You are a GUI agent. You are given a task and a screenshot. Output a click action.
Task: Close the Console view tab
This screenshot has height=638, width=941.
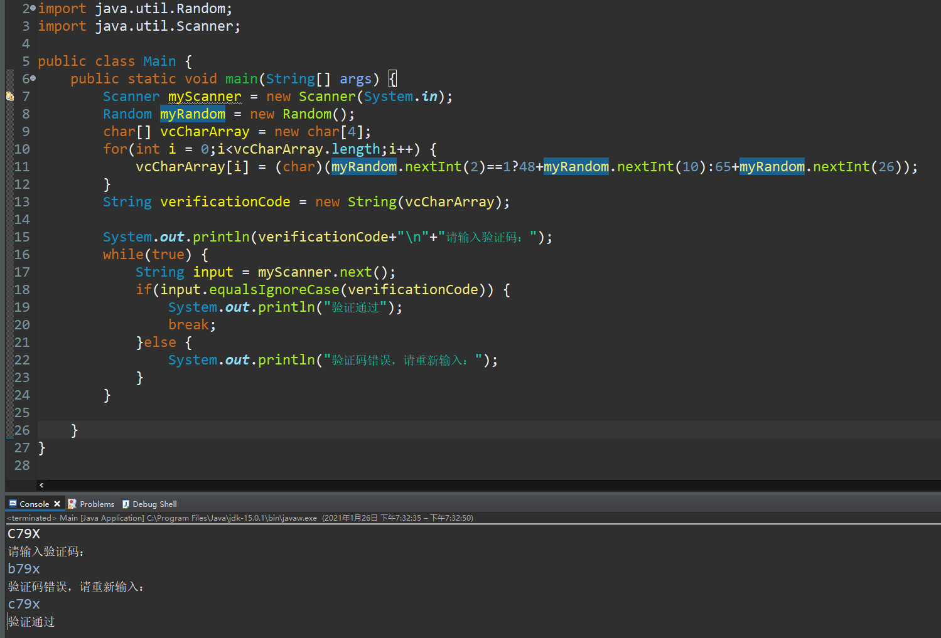pyautogui.click(x=57, y=504)
